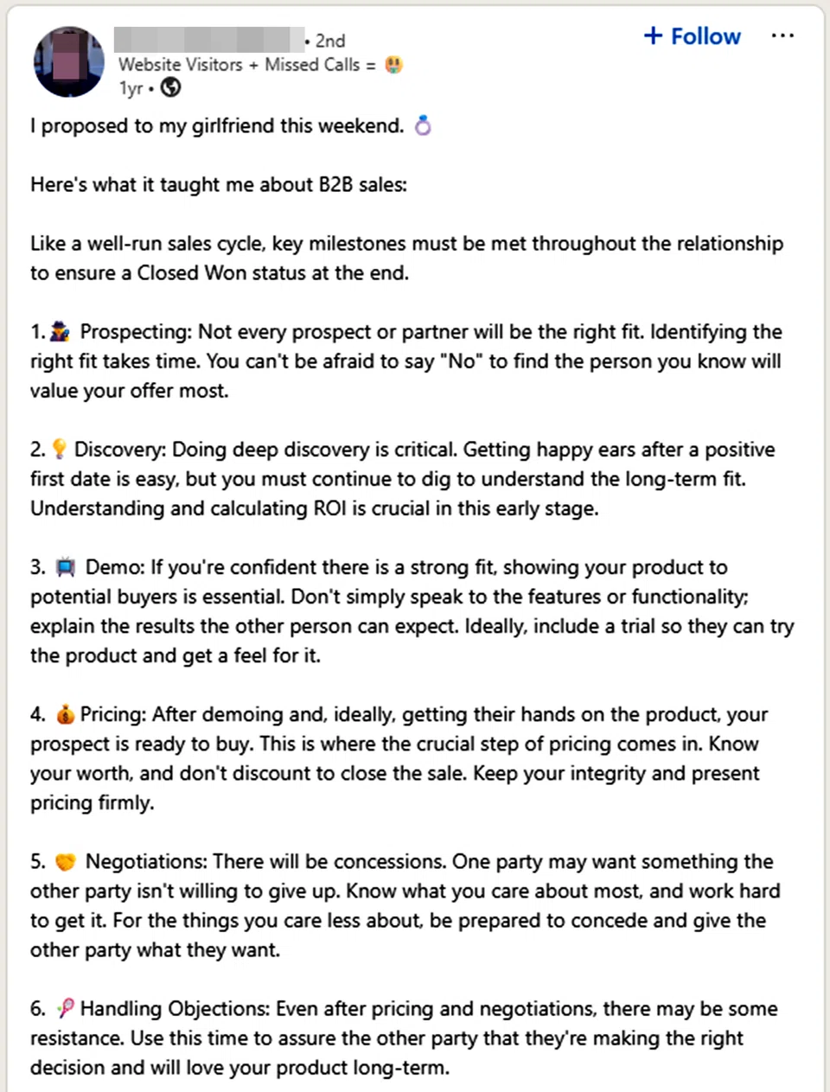Image resolution: width=830 pixels, height=1092 pixels.
Task: Click the lightbulb emoji beside Discovery
Action: pos(59,450)
